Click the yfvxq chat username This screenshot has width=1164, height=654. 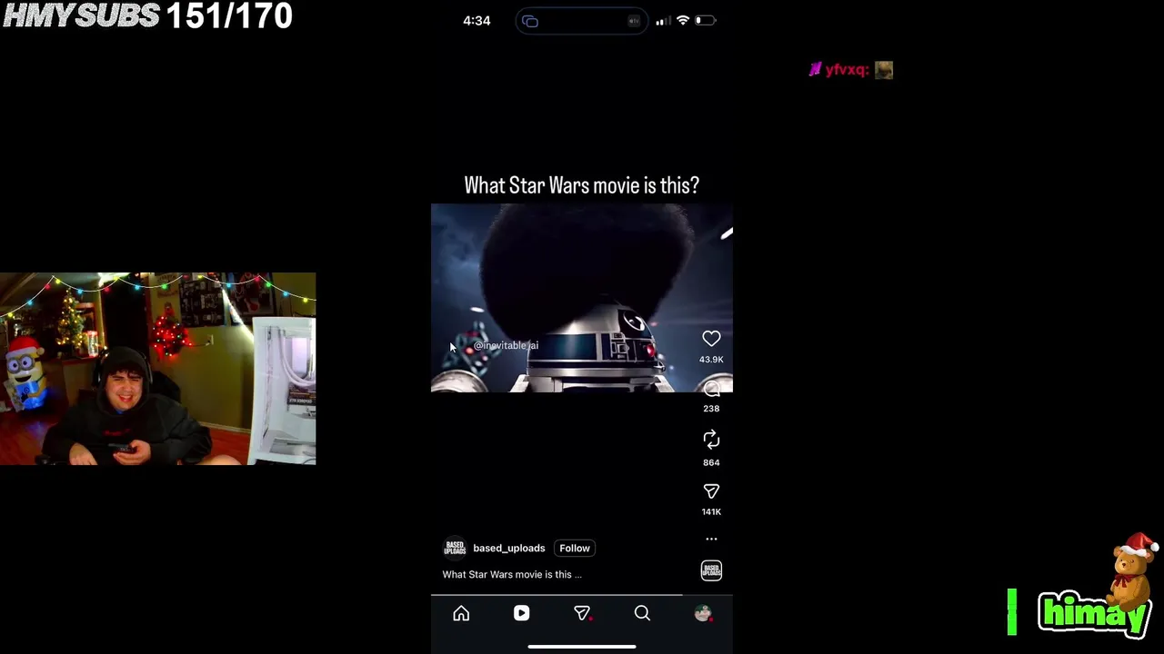point(846,70)
